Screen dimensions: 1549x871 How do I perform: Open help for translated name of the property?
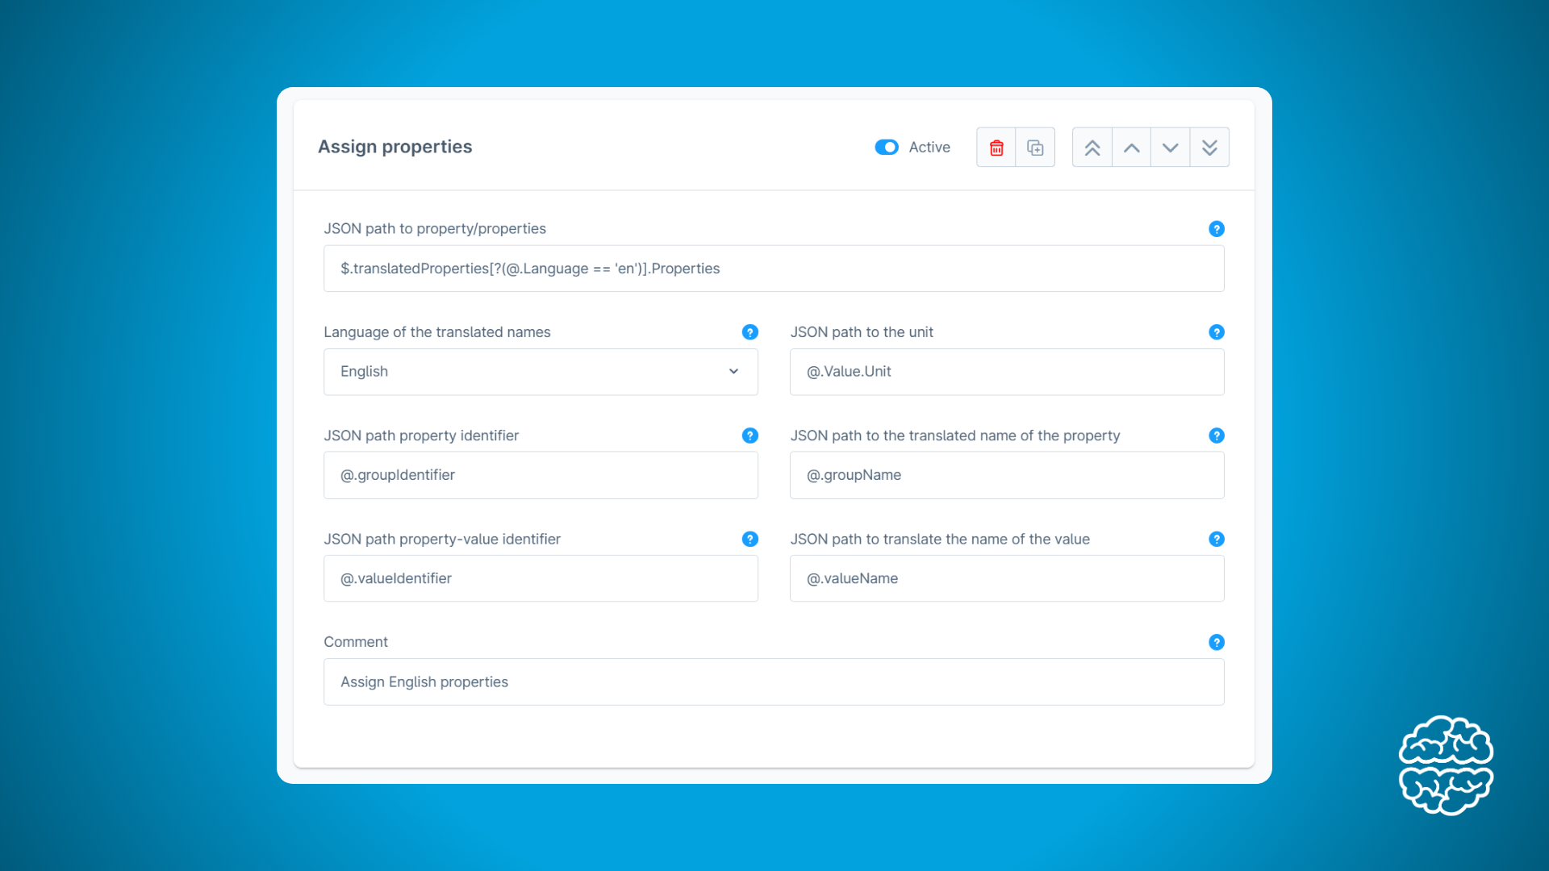[1217, 435]
